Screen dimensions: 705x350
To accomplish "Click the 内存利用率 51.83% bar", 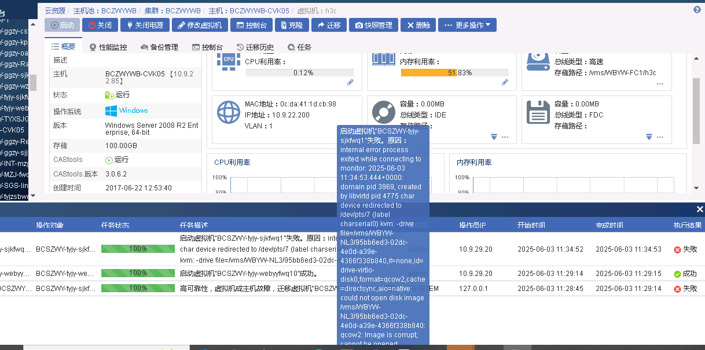I will (x=454, y=73).
